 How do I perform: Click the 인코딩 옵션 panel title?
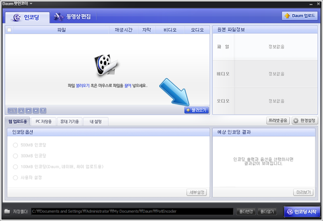point(22,132)
